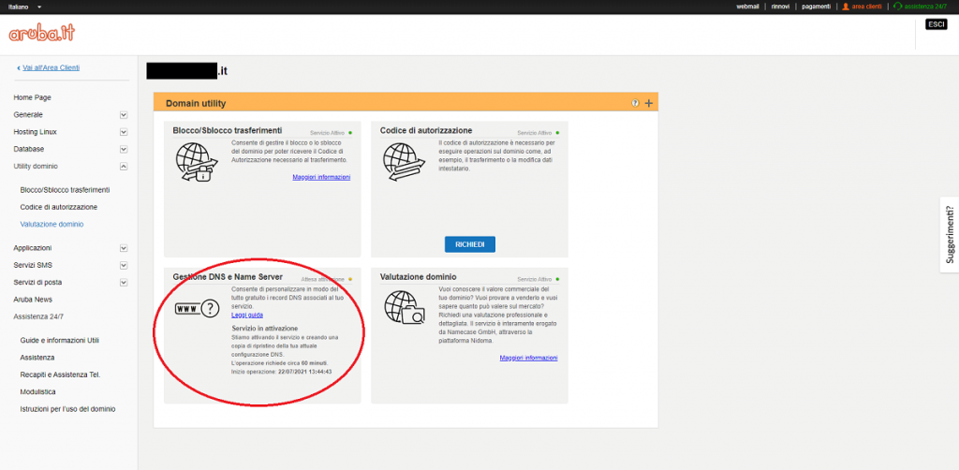
Task: Collapse the Utility dominio sidebar section
Action: coord(124,167)
